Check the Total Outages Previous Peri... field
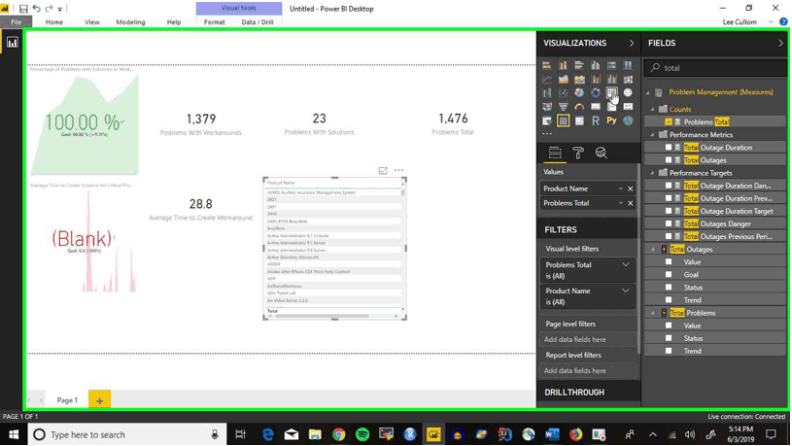 (x=669, y=236)
